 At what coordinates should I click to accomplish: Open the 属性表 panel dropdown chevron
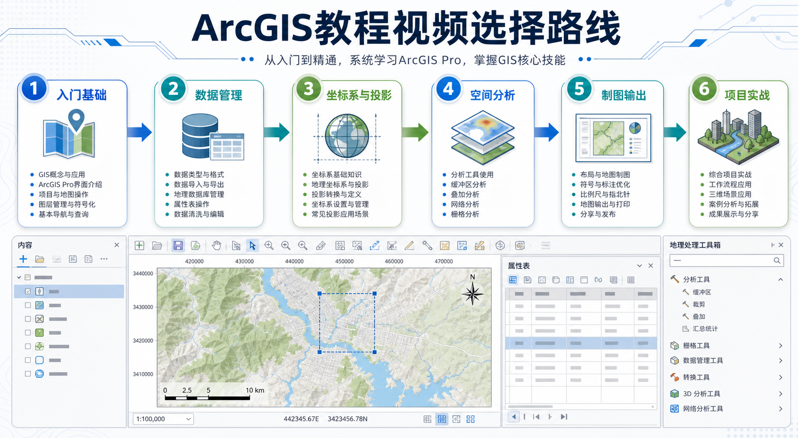pos(640,266)
